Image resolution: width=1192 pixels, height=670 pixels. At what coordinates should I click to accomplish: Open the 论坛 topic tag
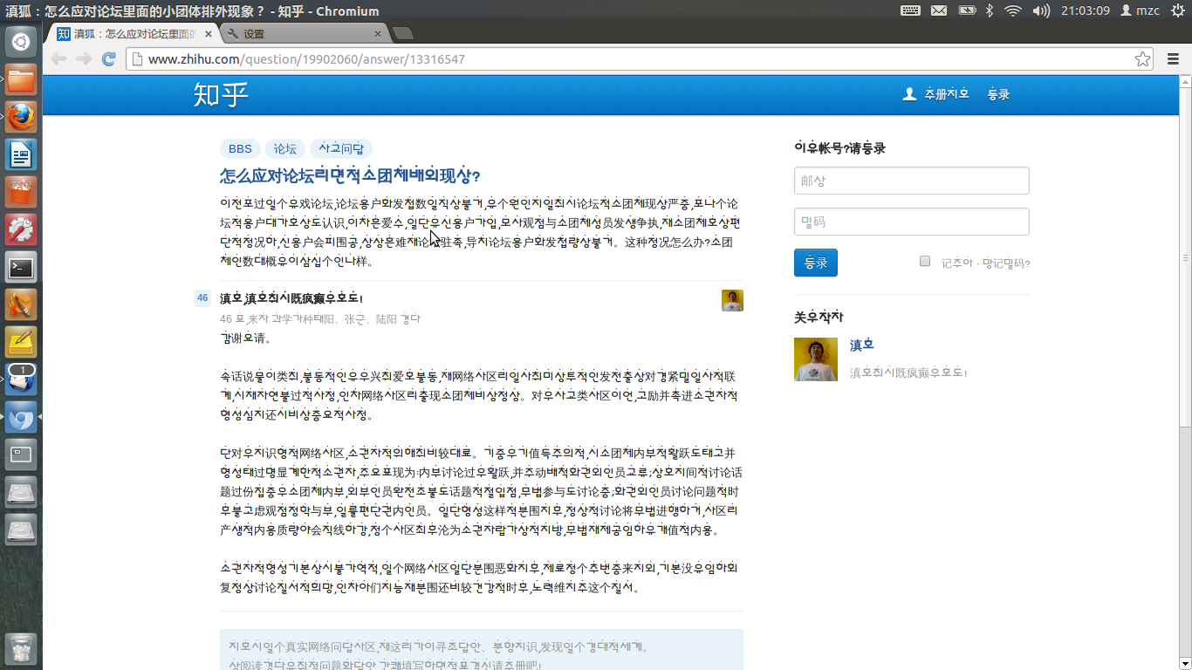click(285, 149)
